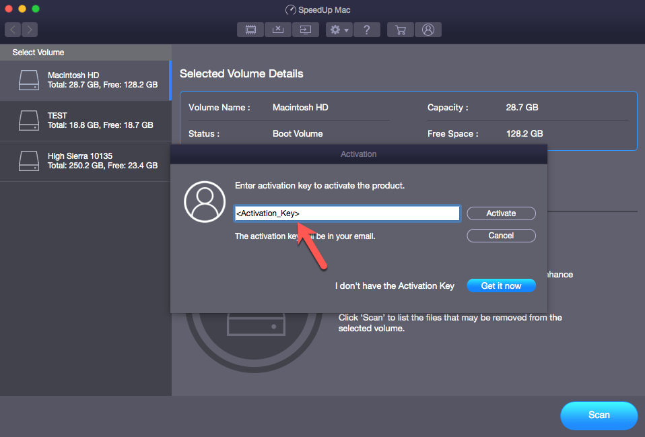Cancel the activation dialog
This screenshot has width=645, height=437.
(x=501, y=236)
